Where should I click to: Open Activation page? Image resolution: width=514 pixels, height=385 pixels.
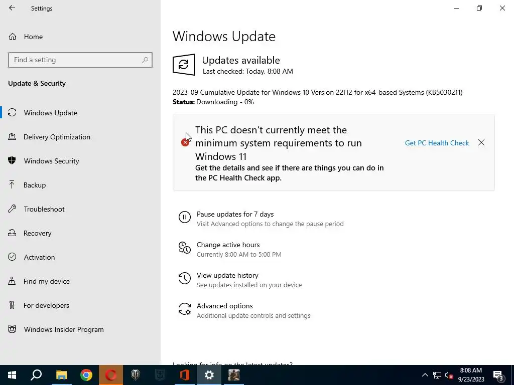tap(80, 257)
